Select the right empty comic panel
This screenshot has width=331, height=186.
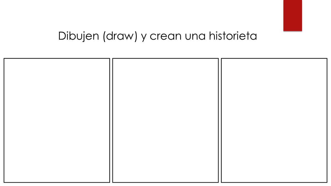pos(274,120)
